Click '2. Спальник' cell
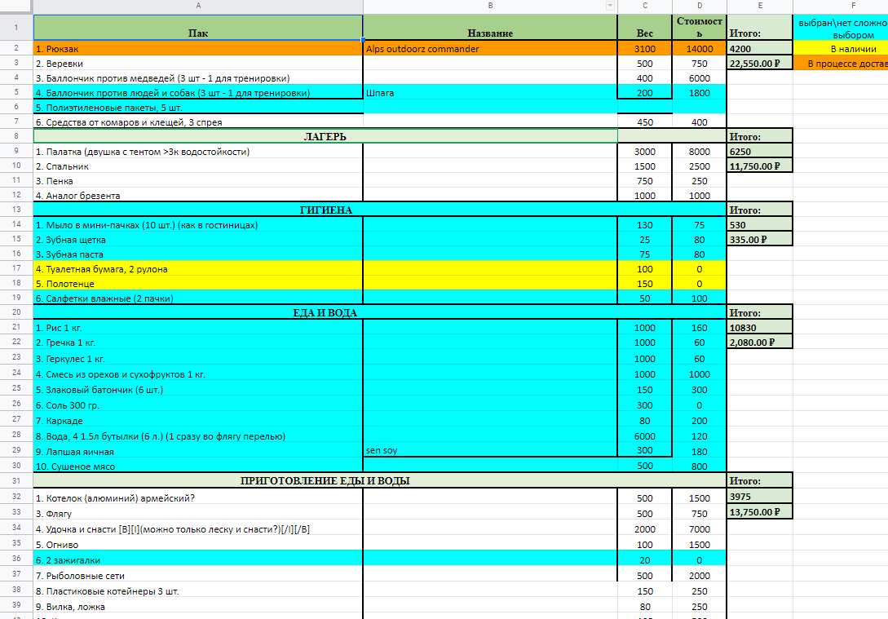The width and height of the screenshot is (888, 619). (x=198, y=166)
